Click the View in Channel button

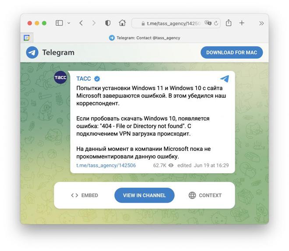coord(144,195)
